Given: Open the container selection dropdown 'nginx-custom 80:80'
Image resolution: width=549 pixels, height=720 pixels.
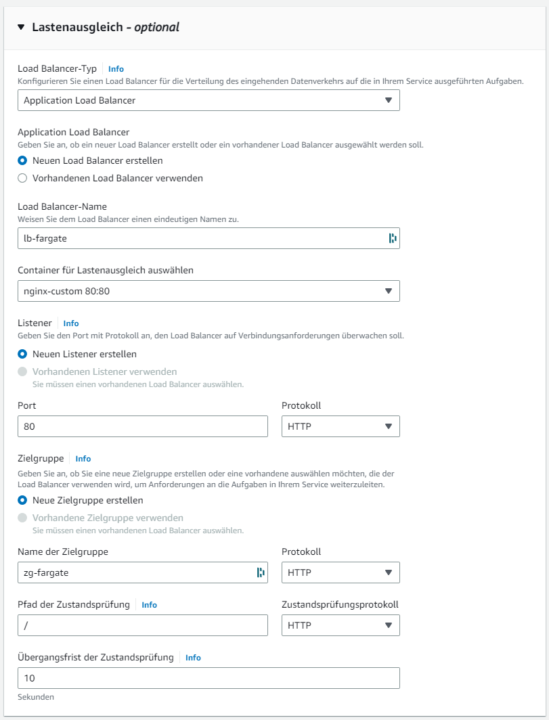Looking at the screenshot, I should coord(208,291).
